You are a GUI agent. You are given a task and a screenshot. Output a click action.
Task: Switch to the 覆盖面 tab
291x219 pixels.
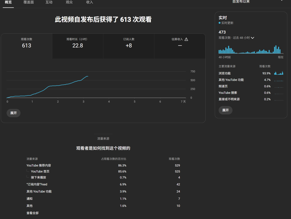pyautogui.click(x=29, y=2)
